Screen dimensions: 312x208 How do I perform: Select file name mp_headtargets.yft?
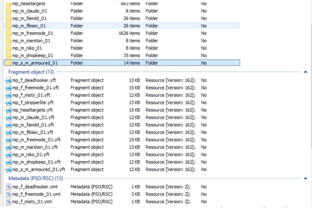pyautogui.click(x=32, y=110)
